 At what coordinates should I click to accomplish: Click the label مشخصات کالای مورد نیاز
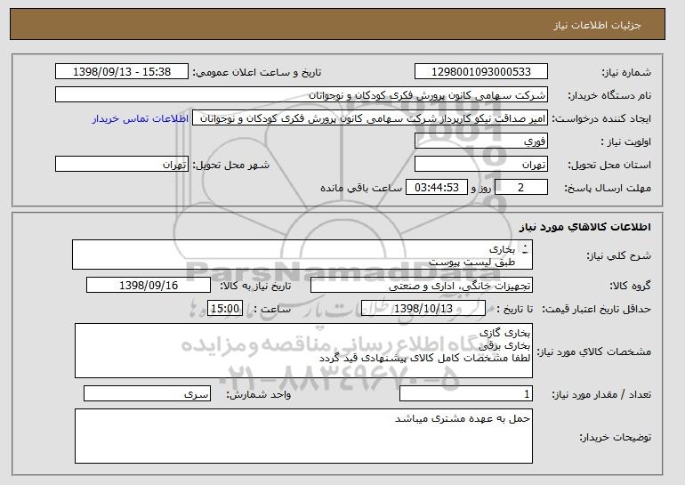tap(593, 352)
